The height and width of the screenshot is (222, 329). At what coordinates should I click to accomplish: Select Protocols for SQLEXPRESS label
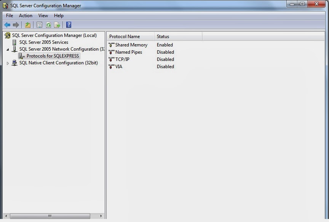pyautogui.click(x=53, y=56)
